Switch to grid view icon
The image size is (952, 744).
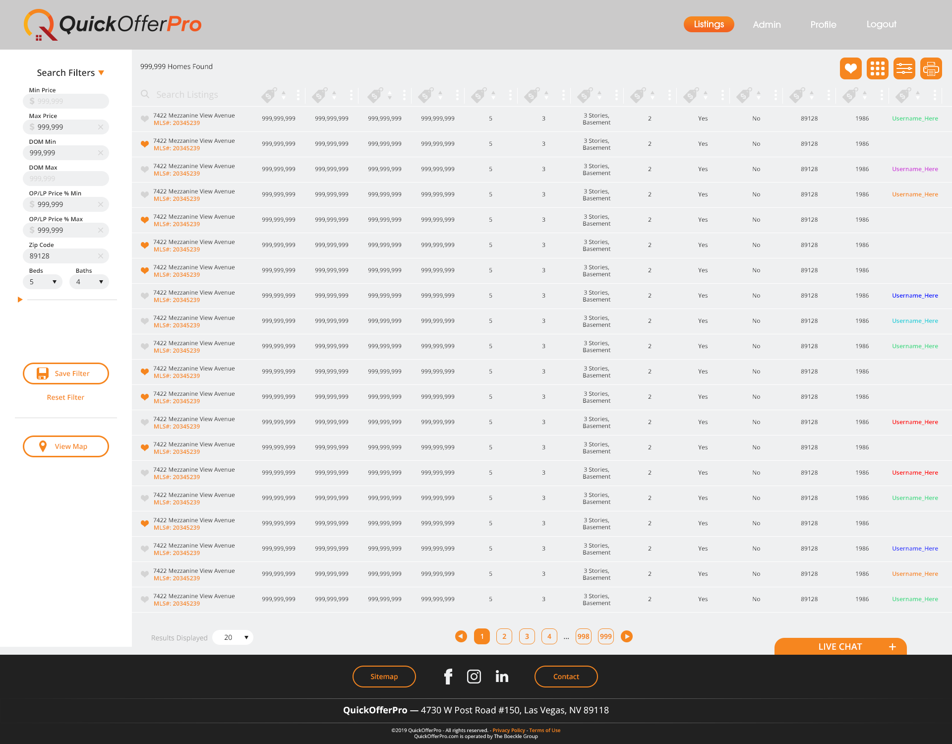pyautogui.click(x=877, y=68)
